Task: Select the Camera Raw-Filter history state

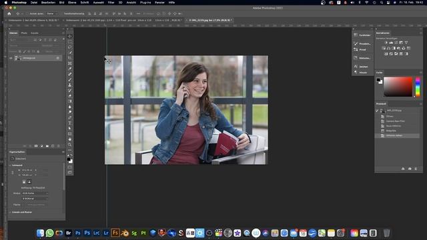Action: pos(396,121)
